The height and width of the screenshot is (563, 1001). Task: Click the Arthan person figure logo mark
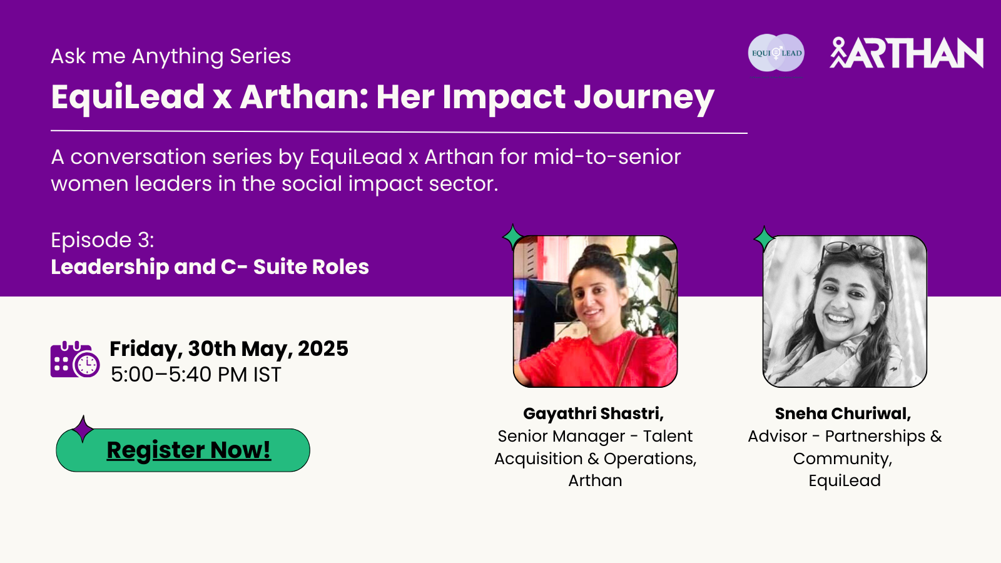point(838,53)
